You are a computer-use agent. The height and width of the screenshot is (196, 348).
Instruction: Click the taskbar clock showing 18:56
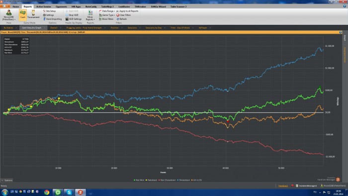click(x=339, y=192)
